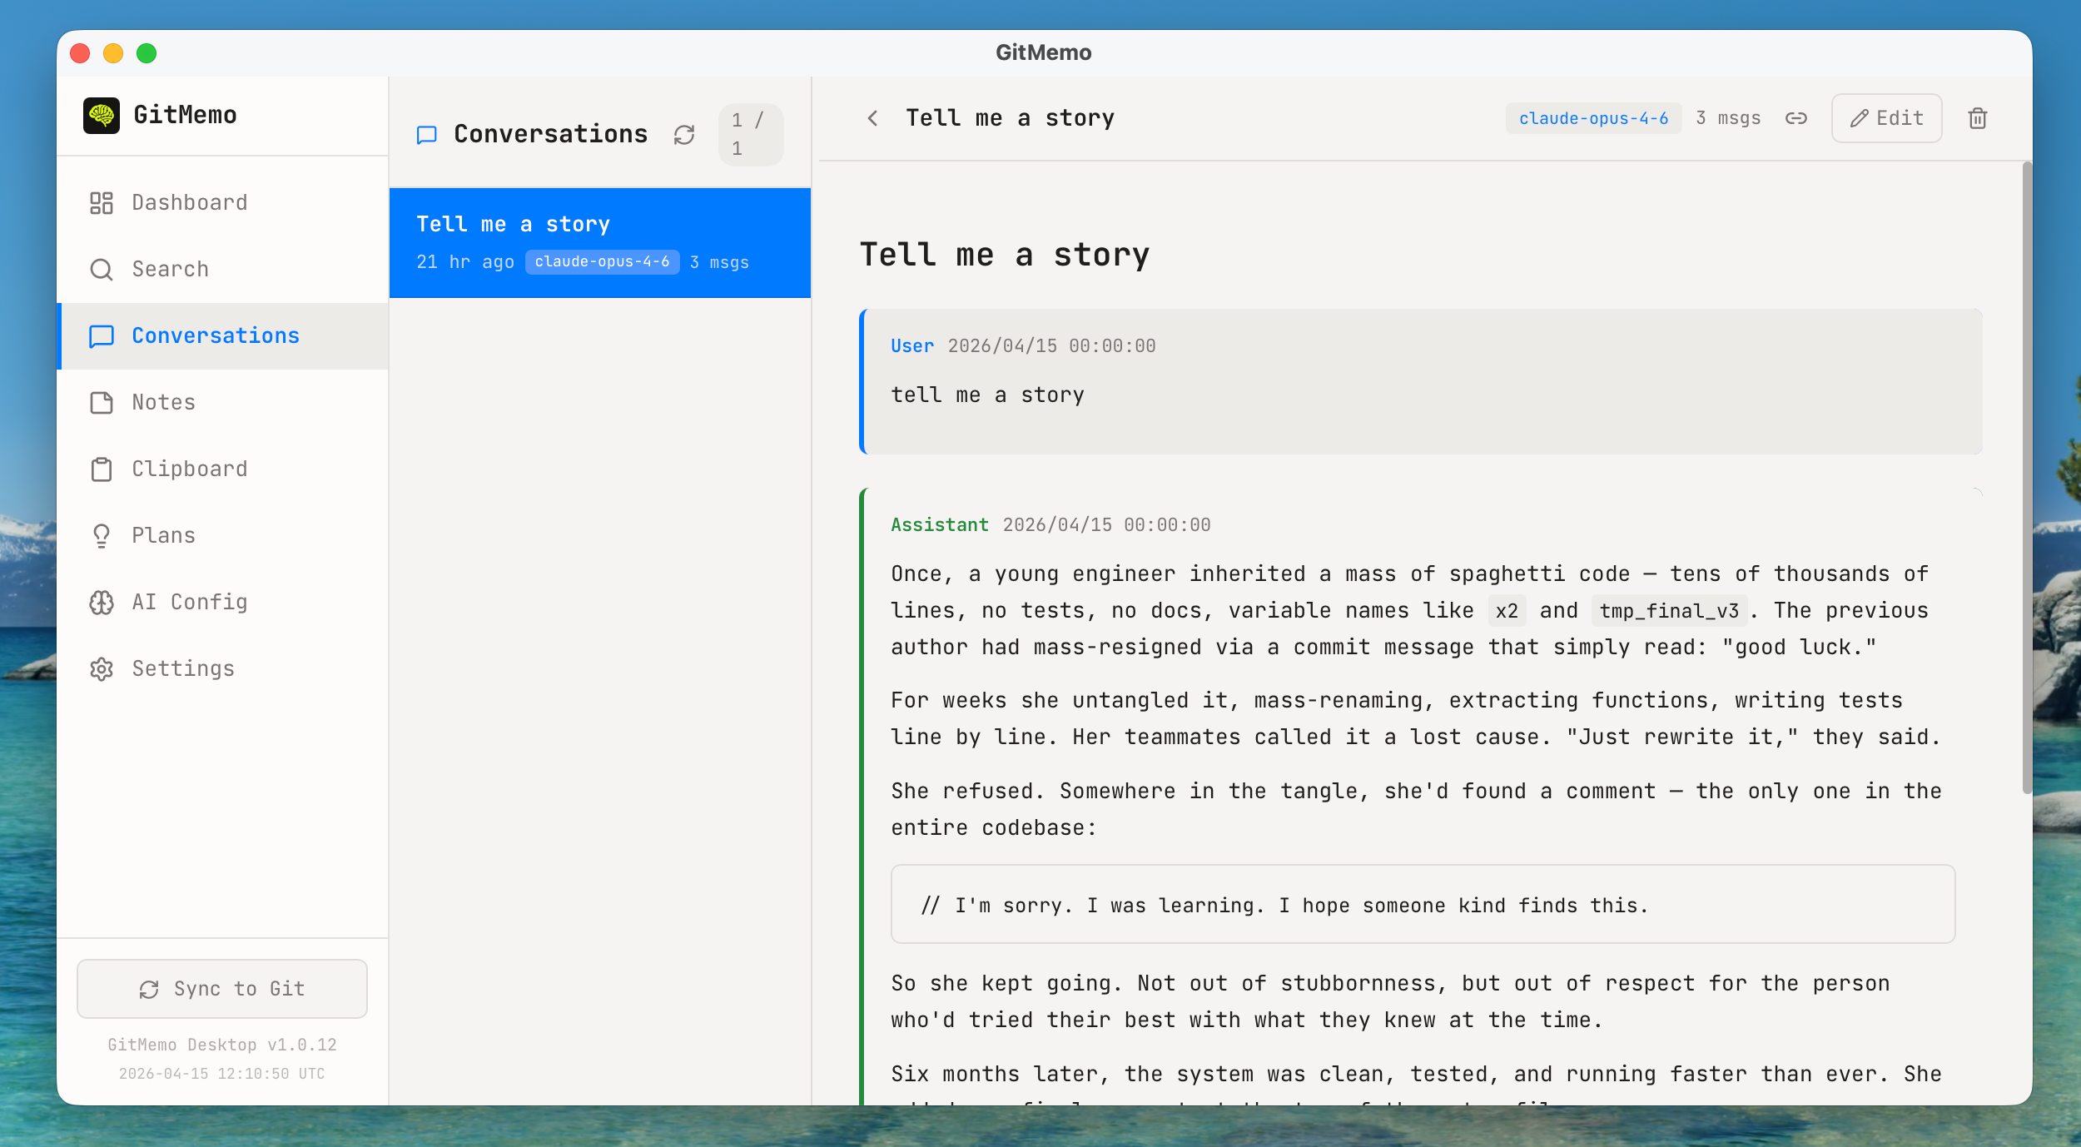Open Settings from the sidebar

(183, 668)
